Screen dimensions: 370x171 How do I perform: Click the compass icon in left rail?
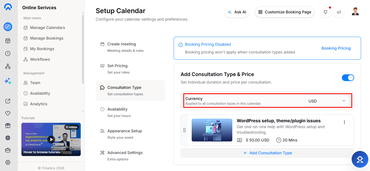[8, 27]
